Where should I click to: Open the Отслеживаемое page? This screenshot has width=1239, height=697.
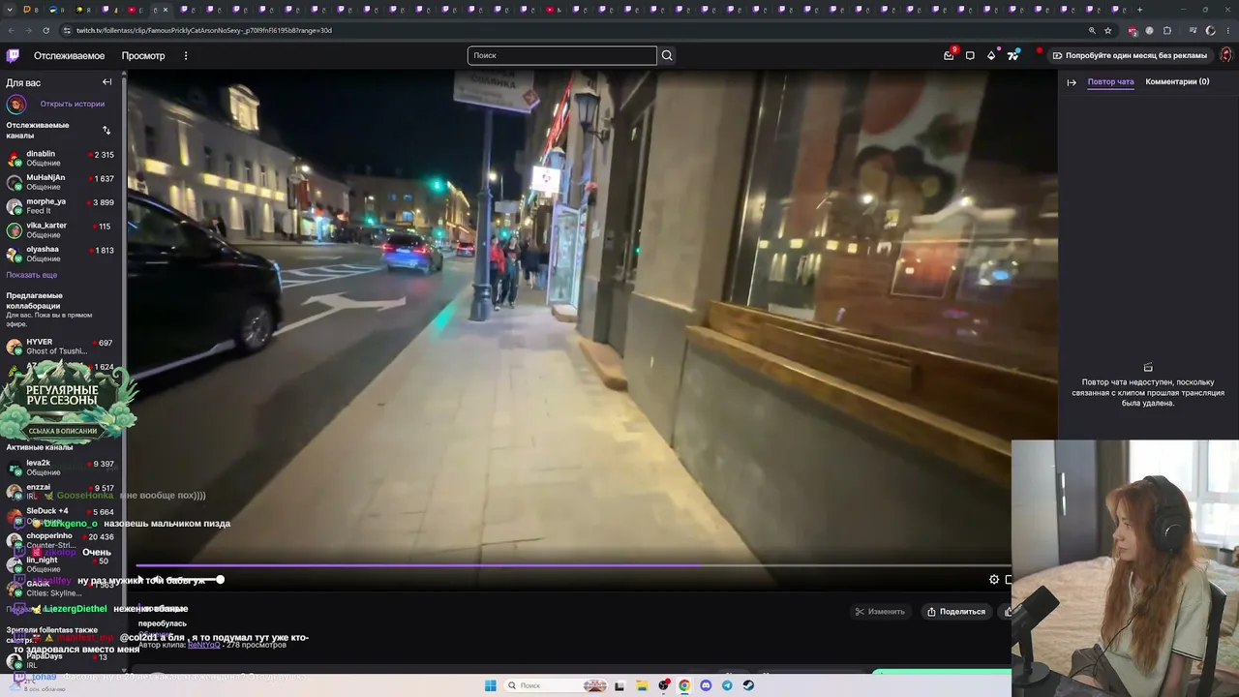(69, 55)
